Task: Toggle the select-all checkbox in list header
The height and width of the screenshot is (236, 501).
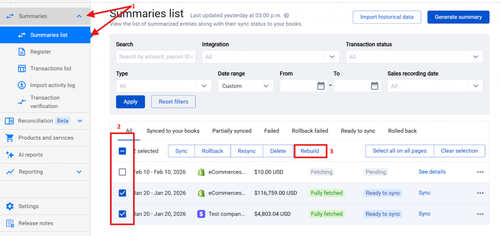Action: click(x=122, y=151)
